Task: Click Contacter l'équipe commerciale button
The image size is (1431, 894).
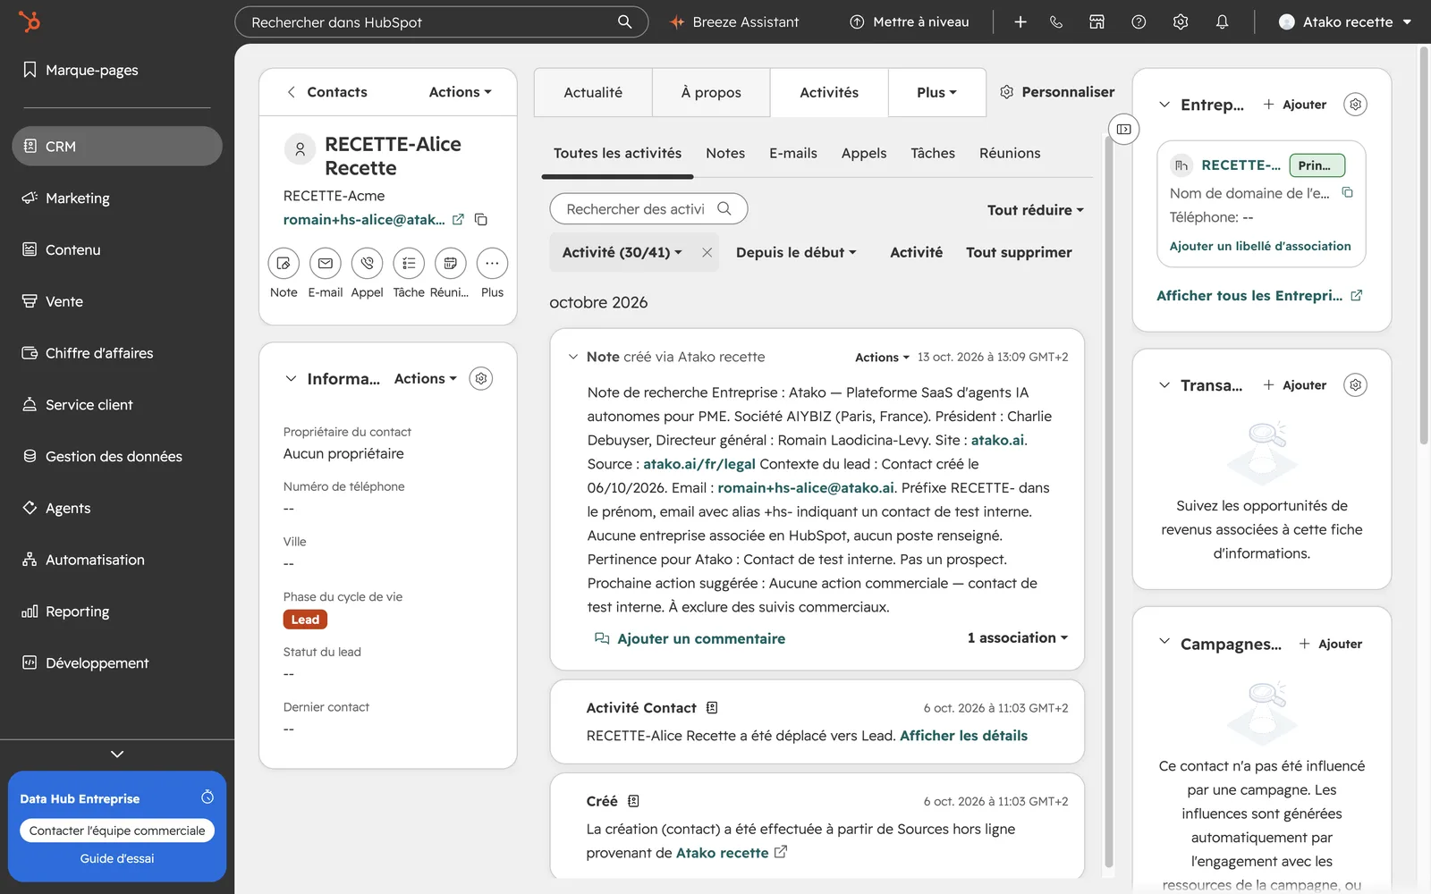Action: point(117,831)
